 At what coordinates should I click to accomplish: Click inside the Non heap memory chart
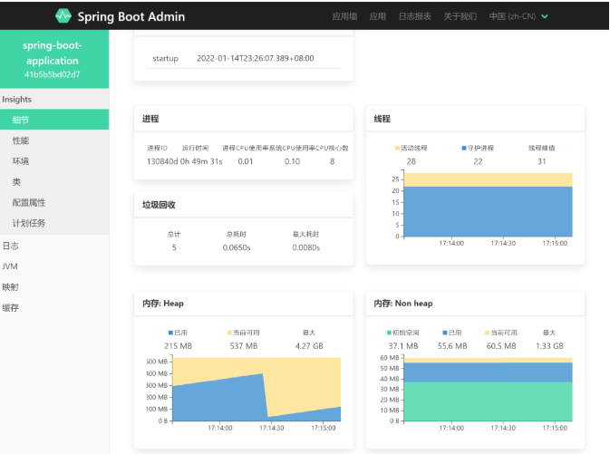489,389
